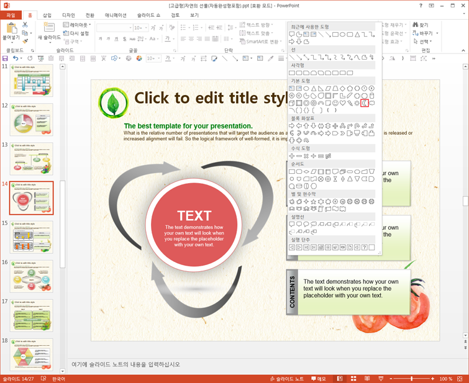The image size is (469, 383).
Task: Select the Cube shape
Action: click(x=291, y=103)
